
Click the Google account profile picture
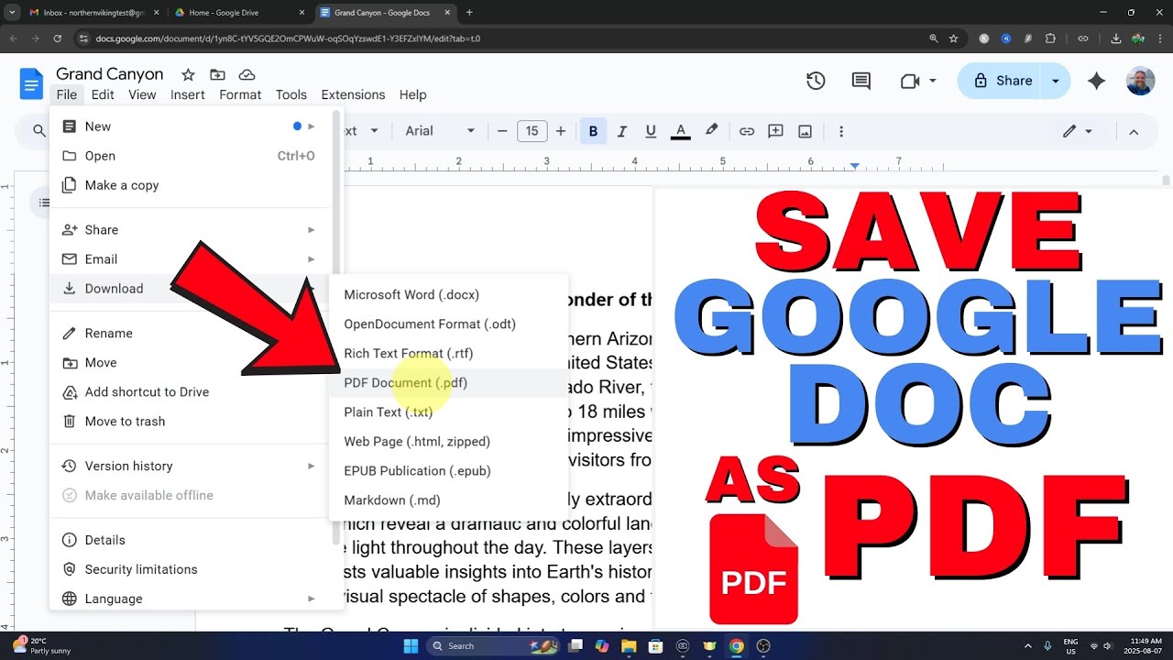click(1140, 81)
